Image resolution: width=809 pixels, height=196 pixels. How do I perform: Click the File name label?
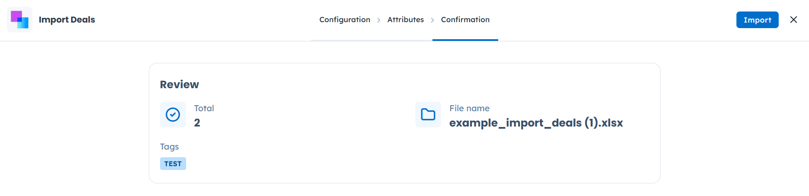[x=469, y=108]
